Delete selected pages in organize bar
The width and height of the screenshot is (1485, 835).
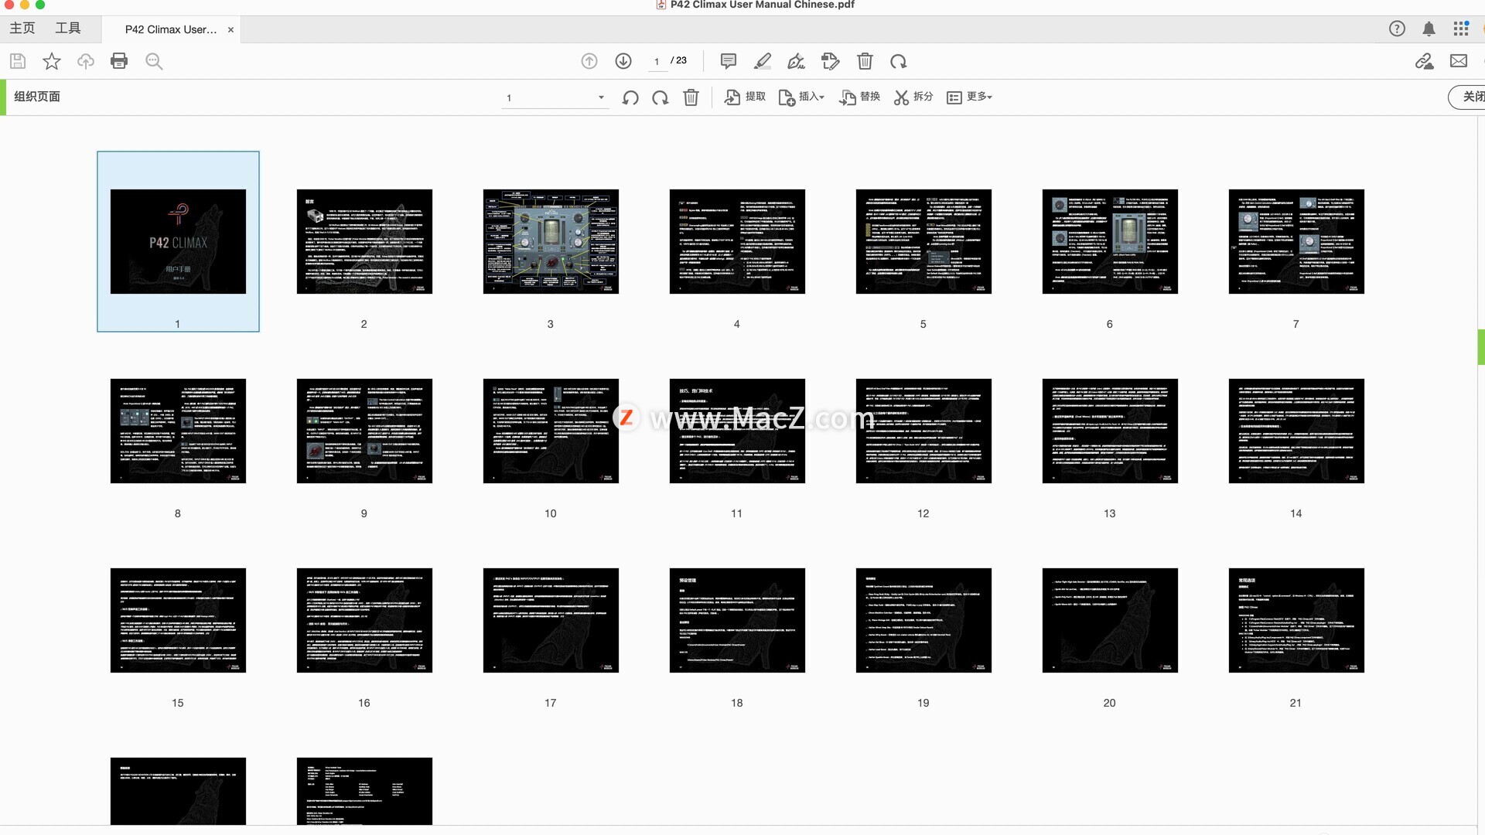pos(691,97)
